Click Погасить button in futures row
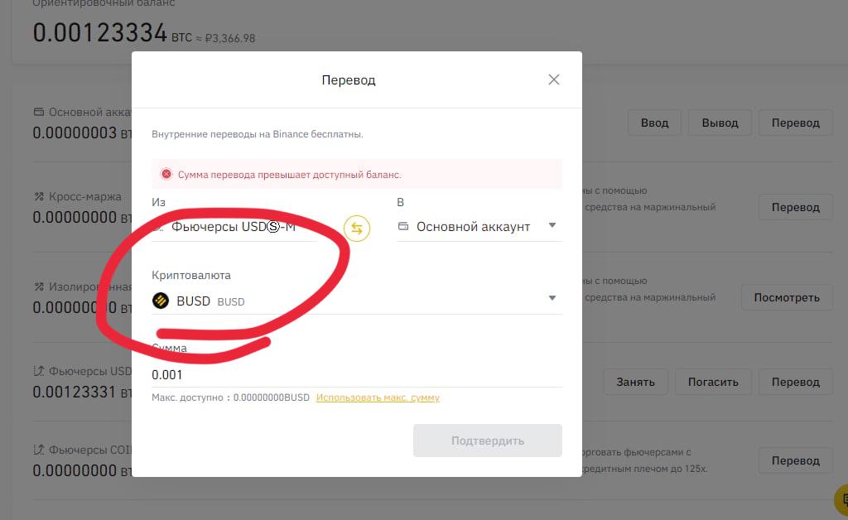 713,382
